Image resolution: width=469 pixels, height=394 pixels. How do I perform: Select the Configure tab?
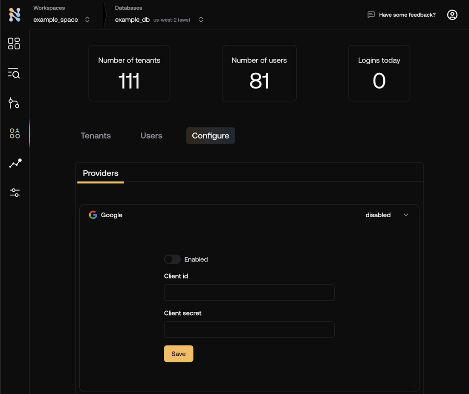click(x=210, y=135)
